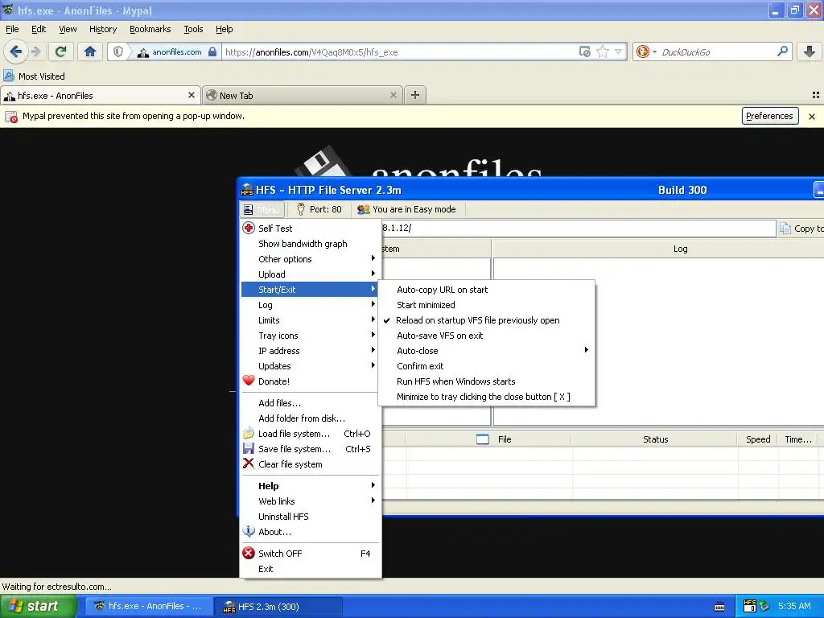Click the Load file system folder icon
Screen dimensions: 824x618
click(x=249, y=434)
